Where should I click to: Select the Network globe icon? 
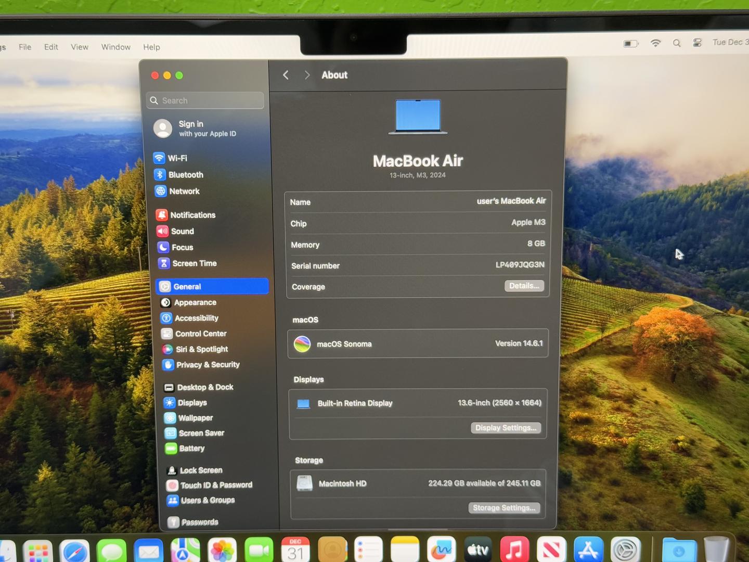coord(161,191)
